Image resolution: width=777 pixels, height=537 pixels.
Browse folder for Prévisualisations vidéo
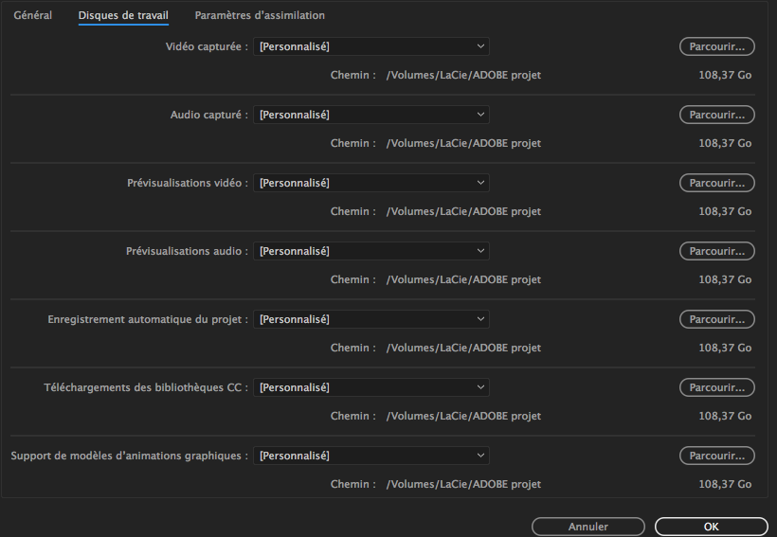point(717,183)
